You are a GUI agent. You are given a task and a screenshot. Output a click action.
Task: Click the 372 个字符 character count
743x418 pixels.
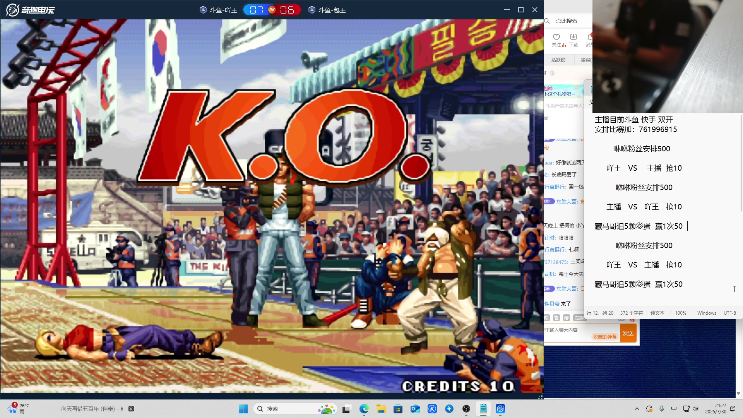pos(632,313)
